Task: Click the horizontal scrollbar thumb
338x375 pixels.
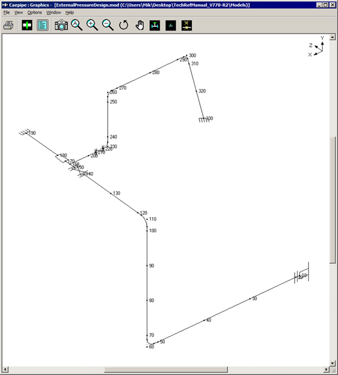Action: click(x=166, y=370)
